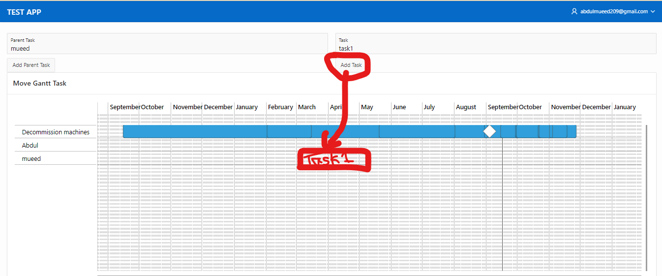Click the February month header
Viewport: 662px width, 276px height.
(x=280, y=107)
